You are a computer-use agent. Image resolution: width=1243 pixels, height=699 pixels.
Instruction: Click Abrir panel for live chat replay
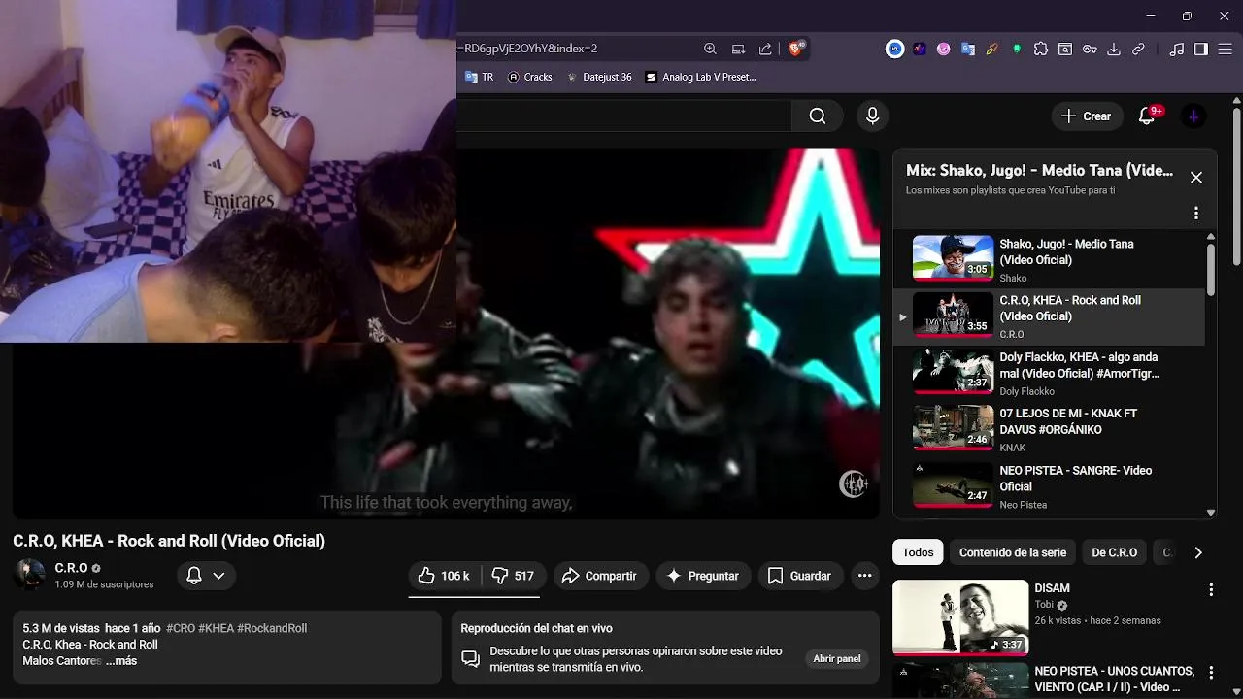click(836, 658)
